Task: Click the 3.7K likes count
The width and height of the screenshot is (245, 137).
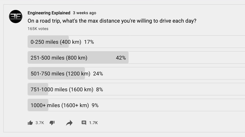Action: (40, 123)
